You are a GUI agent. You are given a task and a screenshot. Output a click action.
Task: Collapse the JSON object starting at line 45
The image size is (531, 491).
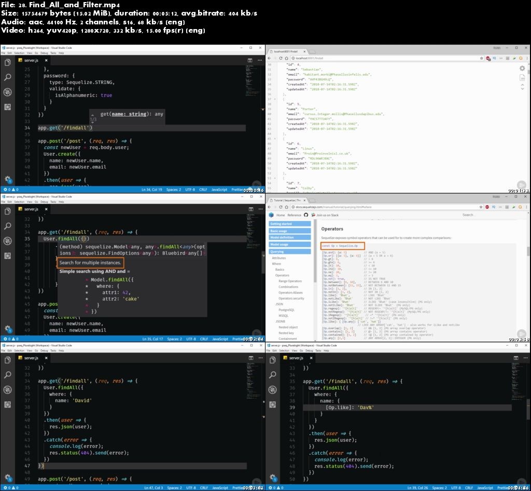(275, 139)
